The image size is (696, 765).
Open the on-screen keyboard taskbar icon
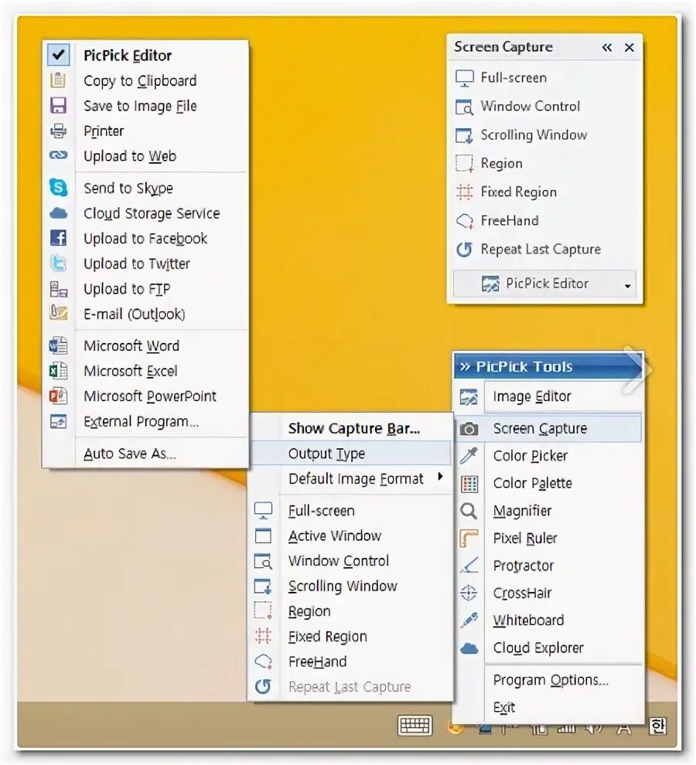pyautogui.click(x=415, y=726)
